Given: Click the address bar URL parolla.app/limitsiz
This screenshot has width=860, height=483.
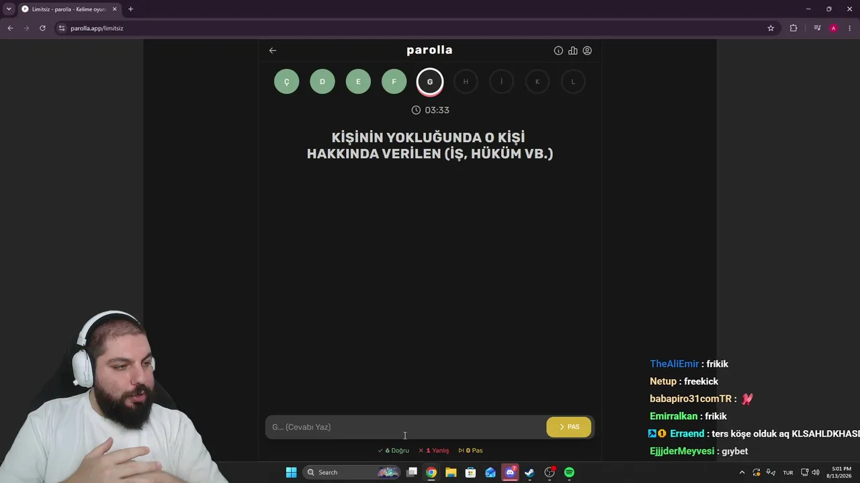Looking at the screenshot, I should (97, 28).
